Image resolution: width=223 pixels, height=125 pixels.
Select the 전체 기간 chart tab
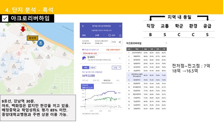[96, 81]
